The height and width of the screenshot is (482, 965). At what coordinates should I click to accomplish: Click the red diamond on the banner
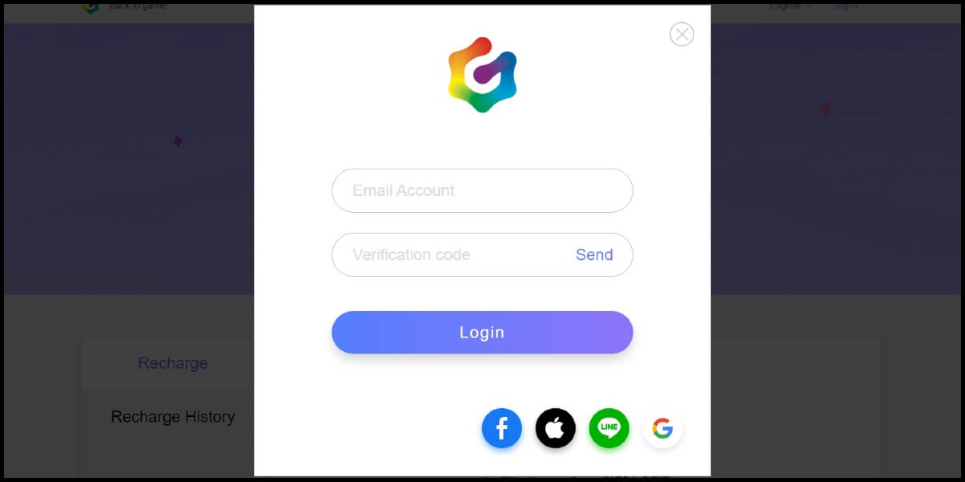pos(825,108)
